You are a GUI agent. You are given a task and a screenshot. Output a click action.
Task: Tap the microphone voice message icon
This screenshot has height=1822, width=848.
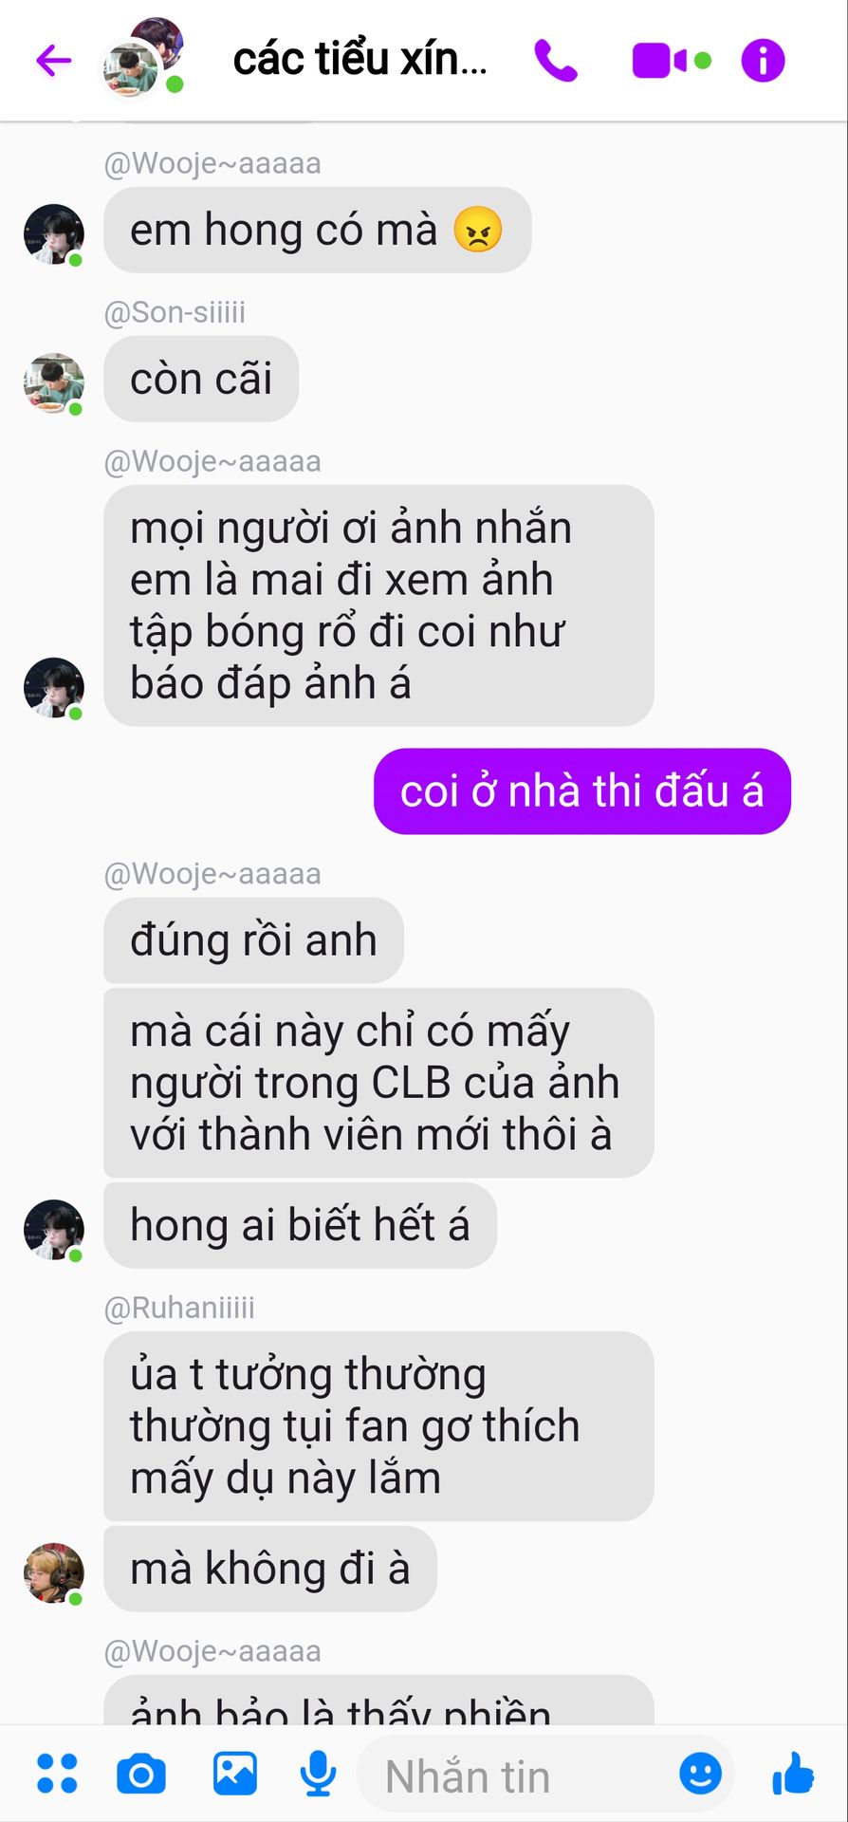(x=319, y=1774)
